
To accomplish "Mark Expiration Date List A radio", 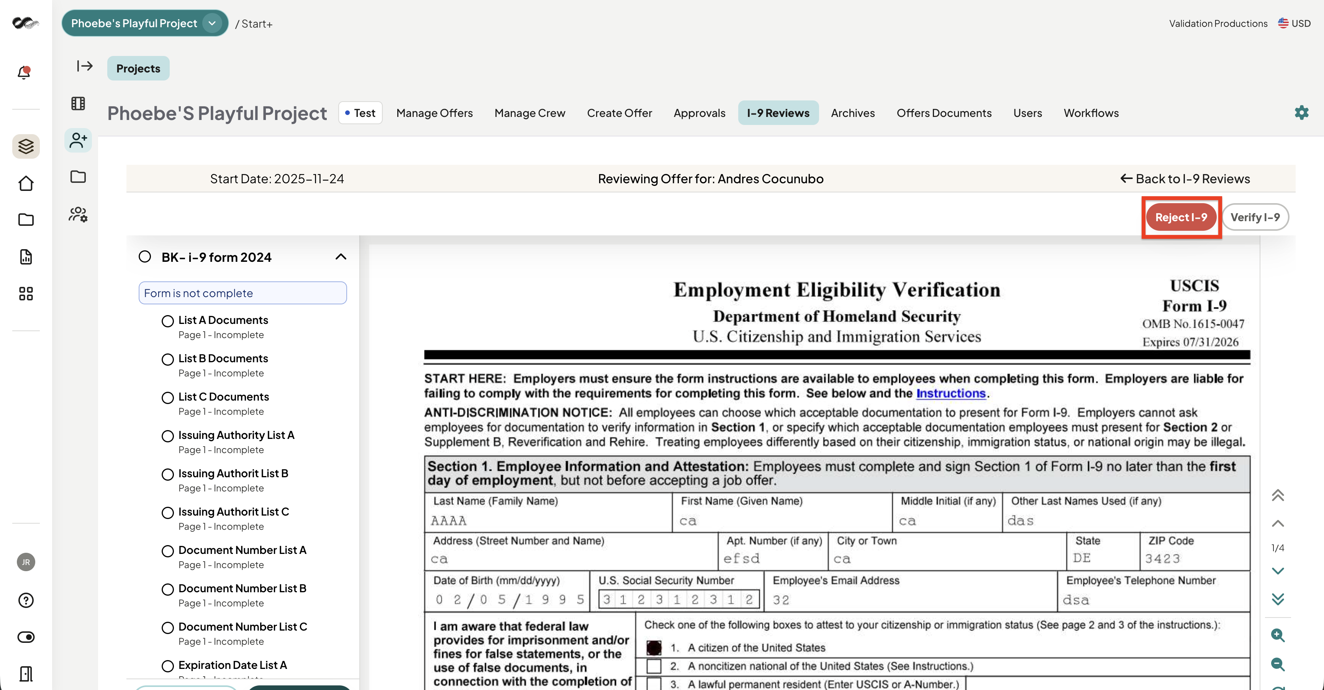I will coord(167,666).
